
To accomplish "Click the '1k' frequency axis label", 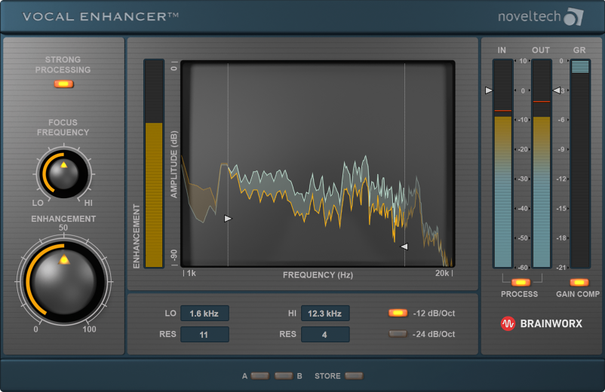I will [192, 274].
